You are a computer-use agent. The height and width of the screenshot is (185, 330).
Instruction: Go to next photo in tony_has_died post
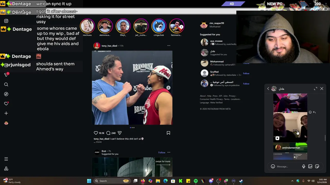point(168,88)
